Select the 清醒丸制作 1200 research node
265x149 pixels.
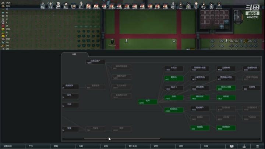click(x=121, y=77)
